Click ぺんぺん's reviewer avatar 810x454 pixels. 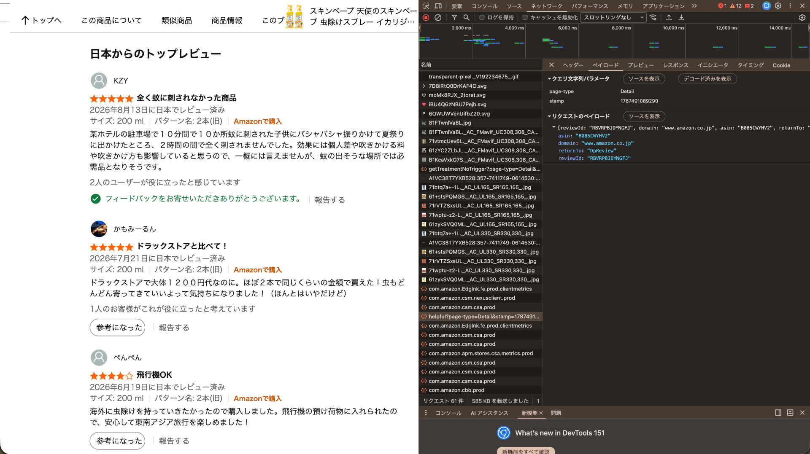(99, 357)
